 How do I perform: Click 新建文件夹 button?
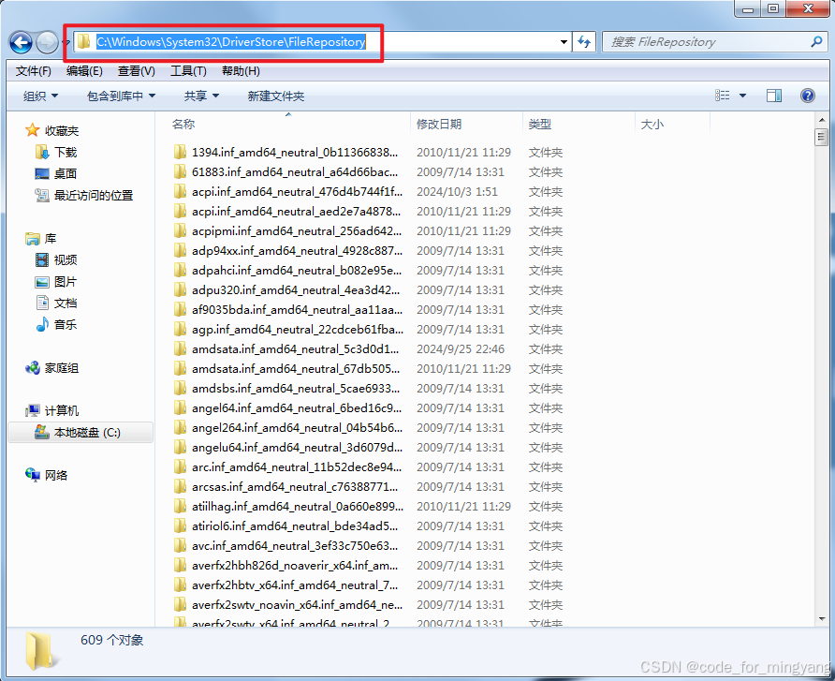point(276,96)
